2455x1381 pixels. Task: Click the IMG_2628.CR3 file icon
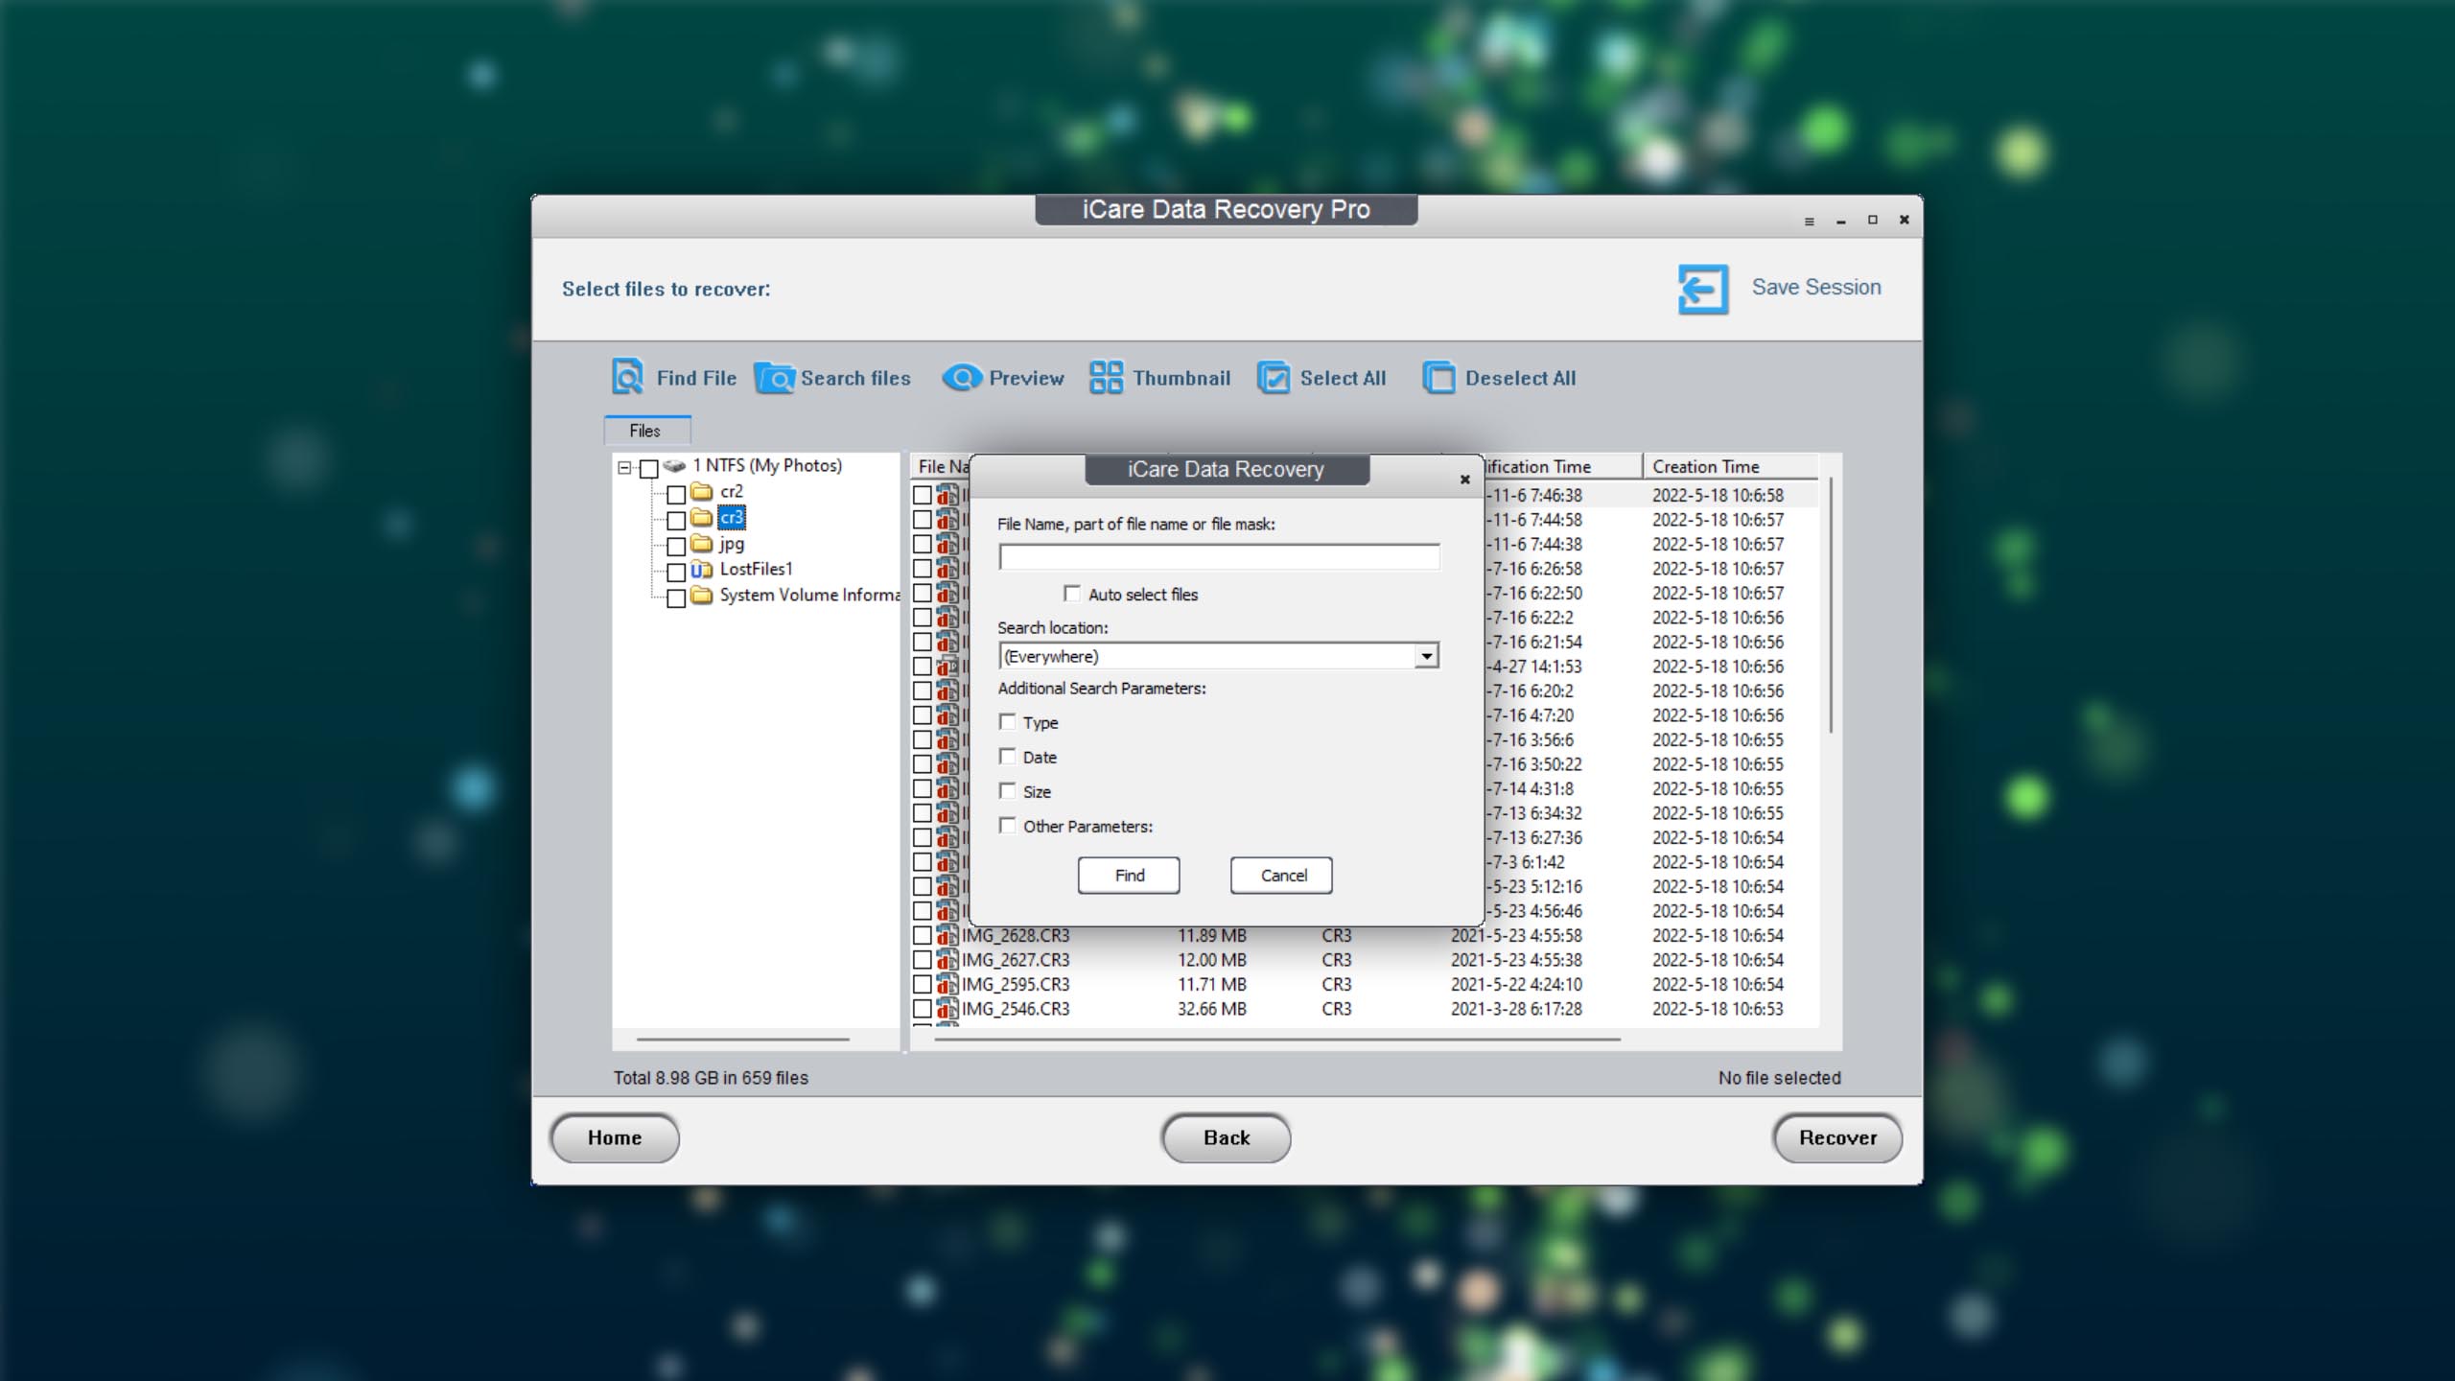pos(947,935)
